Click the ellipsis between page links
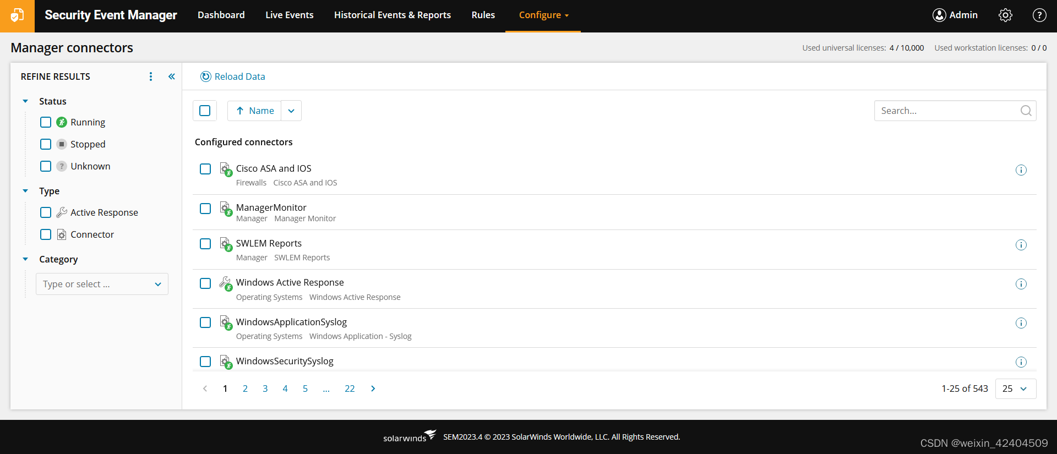 point(326,389)
